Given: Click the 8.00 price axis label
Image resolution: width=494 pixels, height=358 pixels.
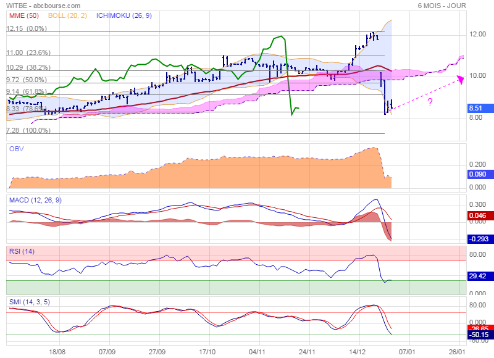Looking at the screenshot, I should tap(475, 117).
